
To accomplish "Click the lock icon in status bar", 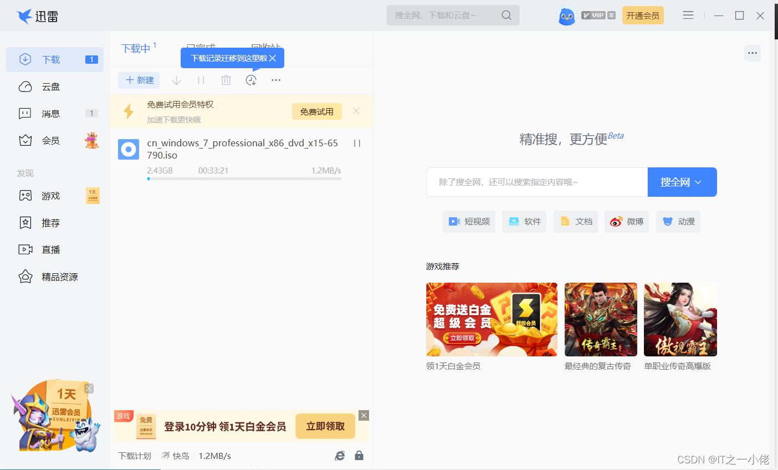I will click(x=359, y=456).
